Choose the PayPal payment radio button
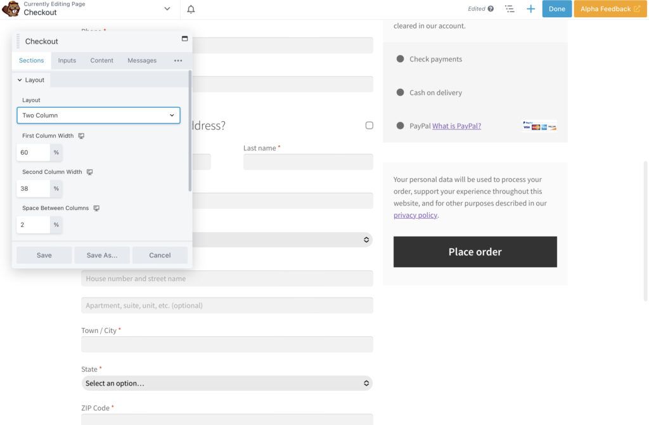649x425 pixels. pyautogui.click(x=401, y=126)
